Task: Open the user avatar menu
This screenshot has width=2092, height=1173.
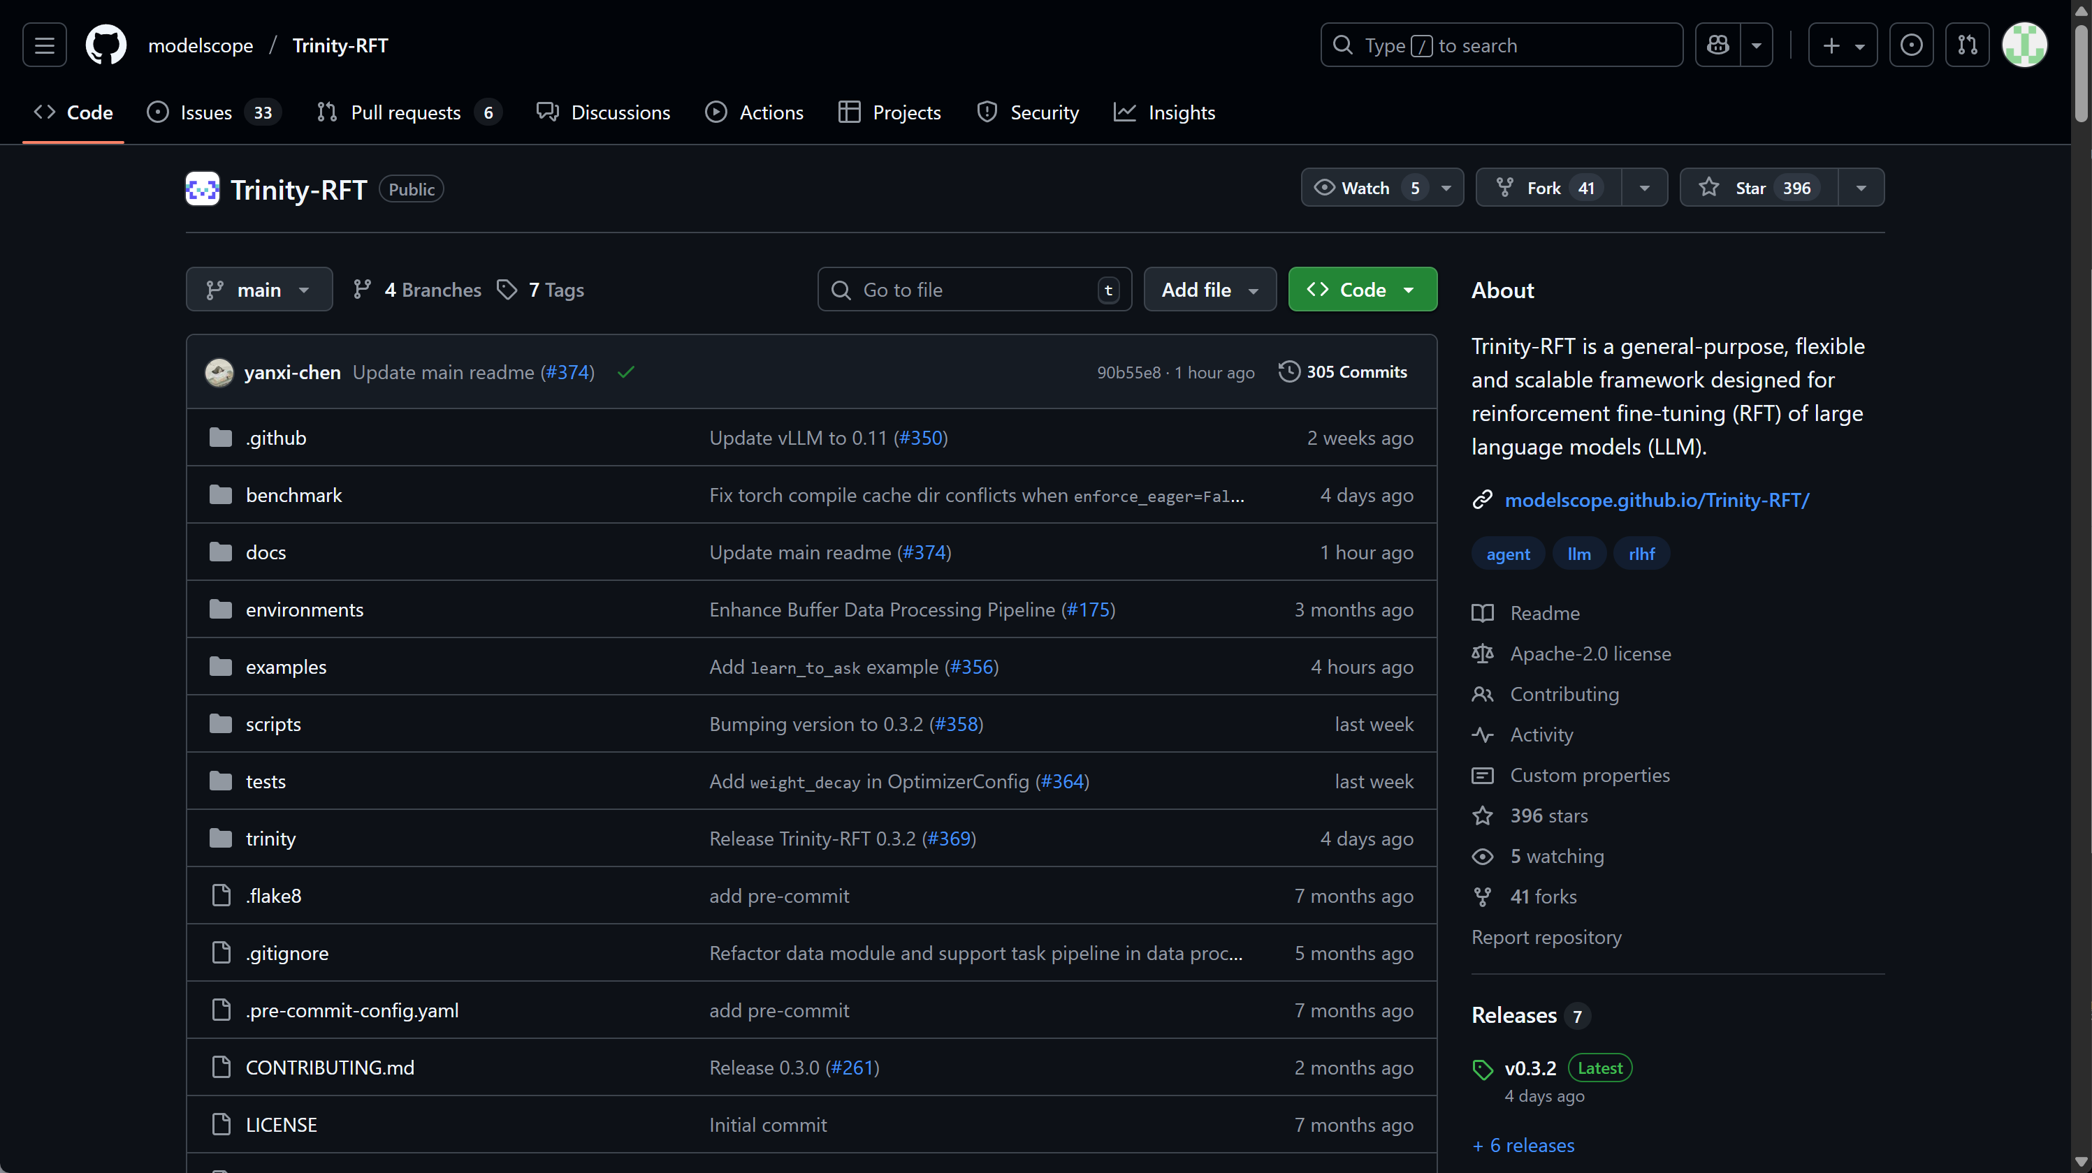Action: [x=2025, y=45]
